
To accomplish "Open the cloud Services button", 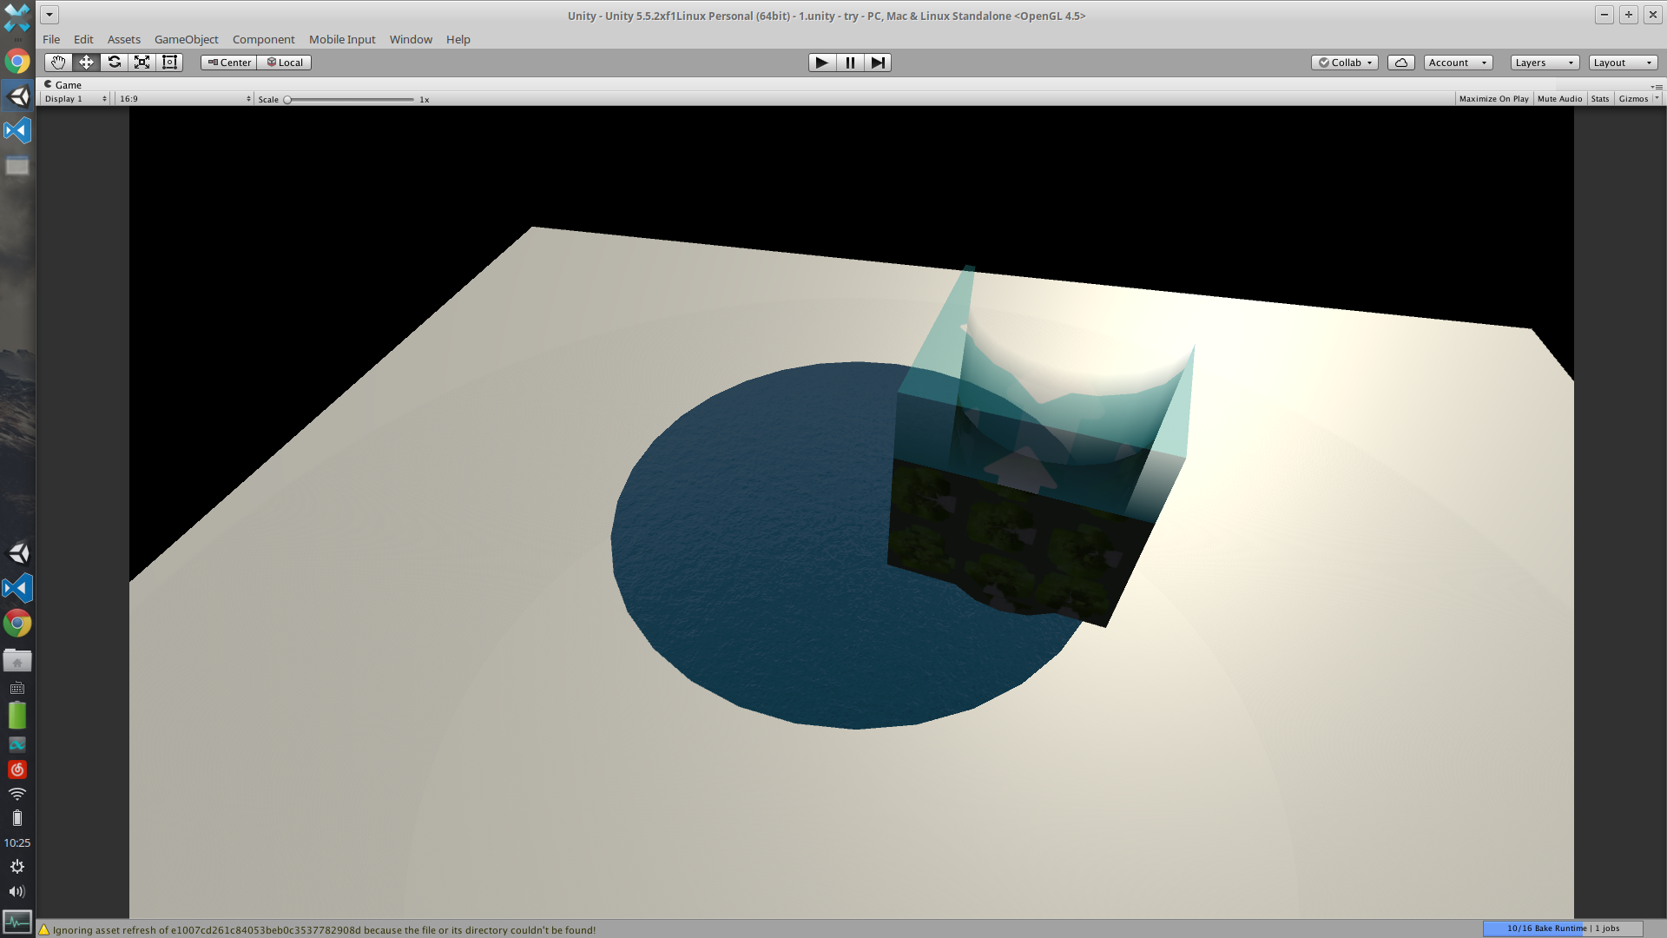I will click(x=1400, y=63).
